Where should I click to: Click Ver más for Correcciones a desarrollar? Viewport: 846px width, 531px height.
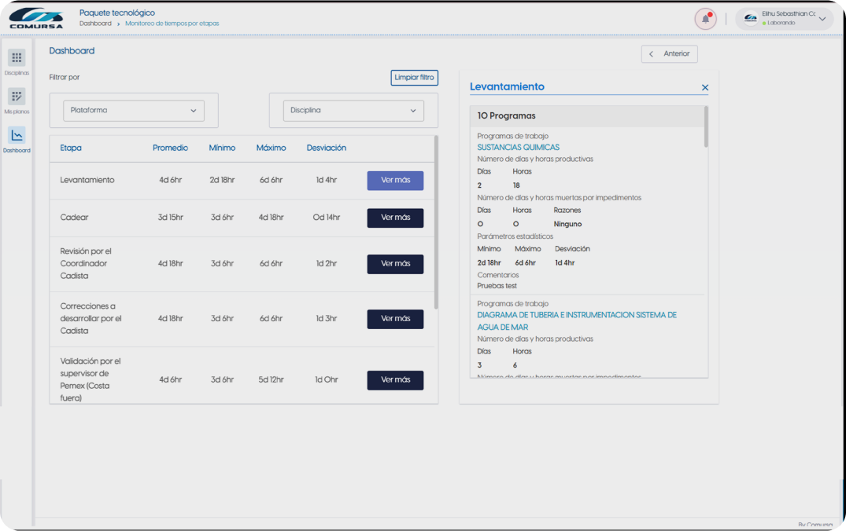click(395, 319)
